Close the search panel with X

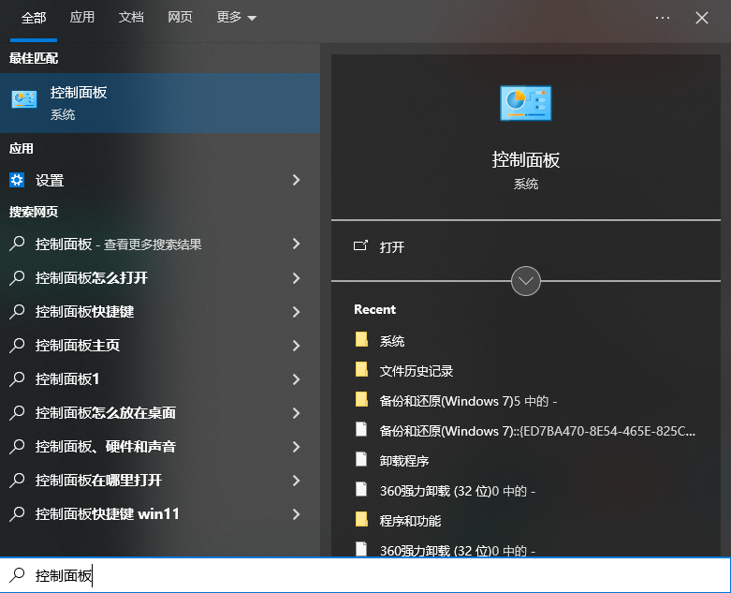pos(702,18)
